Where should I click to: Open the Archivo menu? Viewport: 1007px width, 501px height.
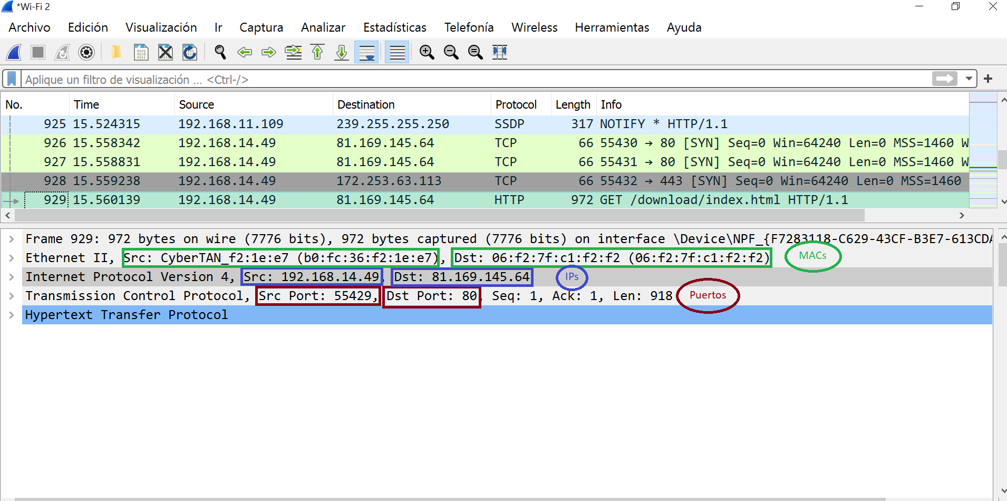coord(30,27)
